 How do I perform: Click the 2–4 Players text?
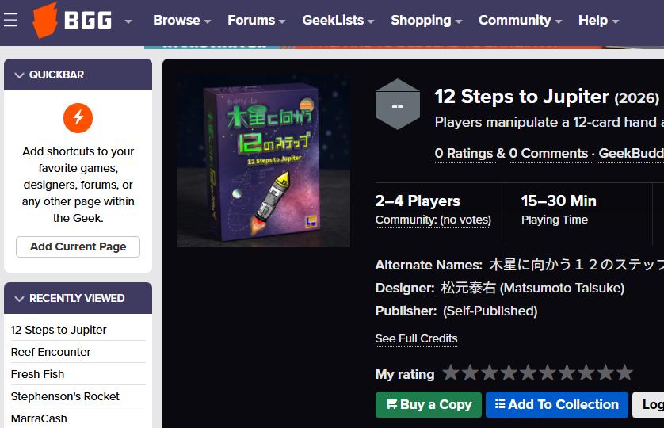click(x=418, y=201)
